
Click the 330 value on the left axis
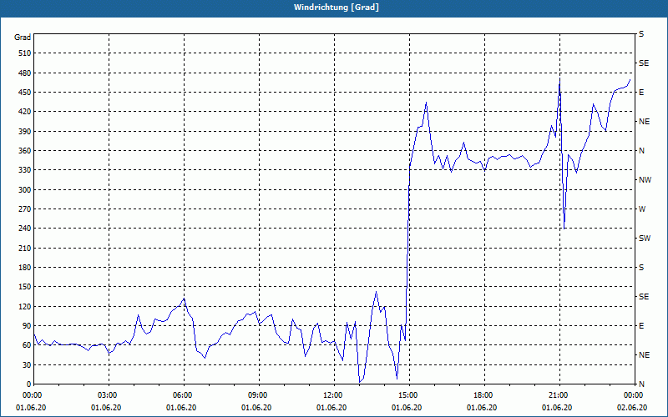point(25,170)
